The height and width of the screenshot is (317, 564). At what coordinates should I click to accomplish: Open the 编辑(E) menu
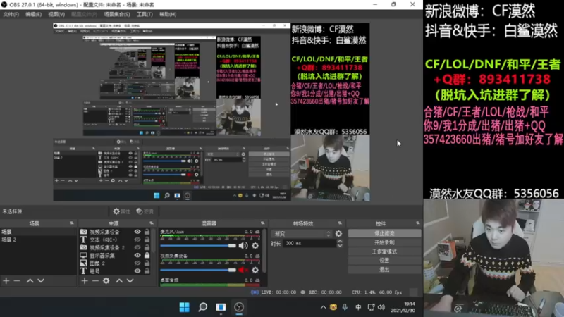coord(33,14)
